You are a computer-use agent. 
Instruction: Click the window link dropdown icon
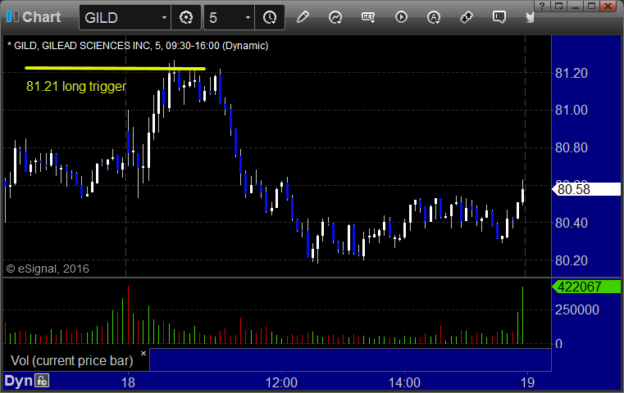(558, 6)
